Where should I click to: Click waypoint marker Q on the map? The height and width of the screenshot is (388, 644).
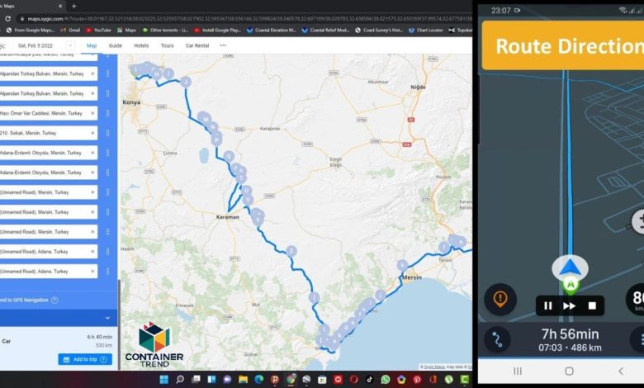click(x=229, y=156)
